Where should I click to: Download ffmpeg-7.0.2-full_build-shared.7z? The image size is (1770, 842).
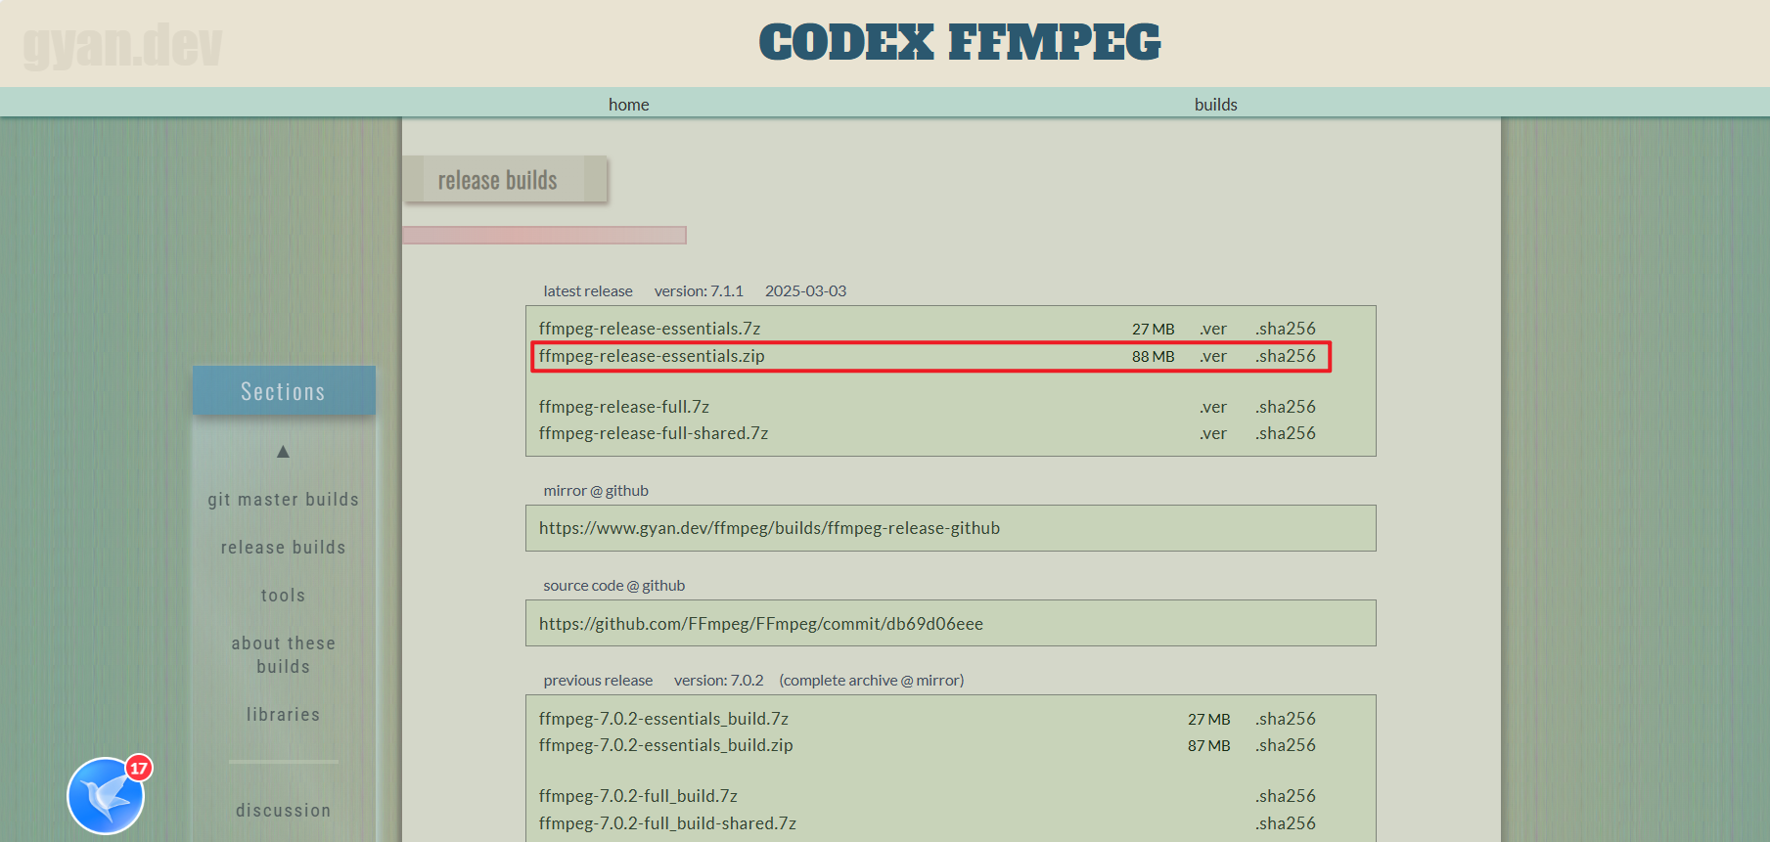coord(667,823)
